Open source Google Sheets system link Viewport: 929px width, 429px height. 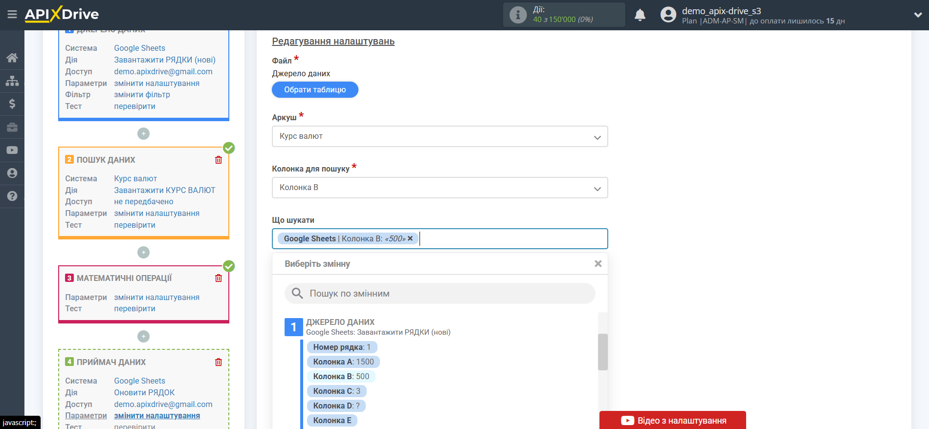coord(140,48)
